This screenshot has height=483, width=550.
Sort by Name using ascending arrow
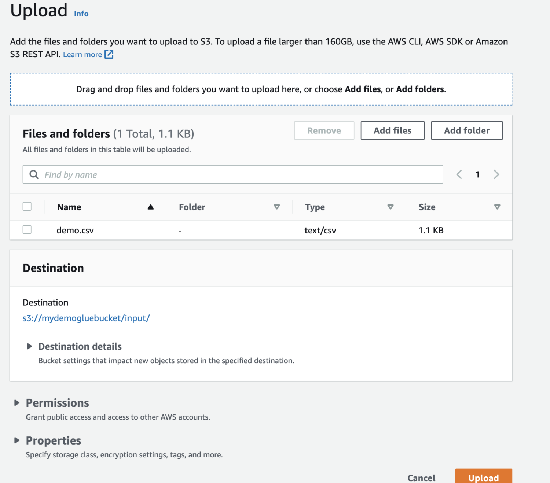[150, 207]
